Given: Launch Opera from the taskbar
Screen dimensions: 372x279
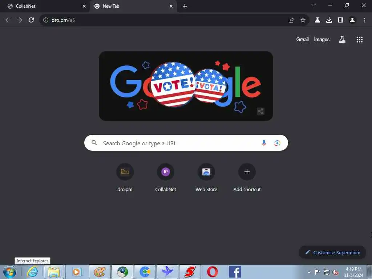Looking at the screenshot, I should [212, 272].
